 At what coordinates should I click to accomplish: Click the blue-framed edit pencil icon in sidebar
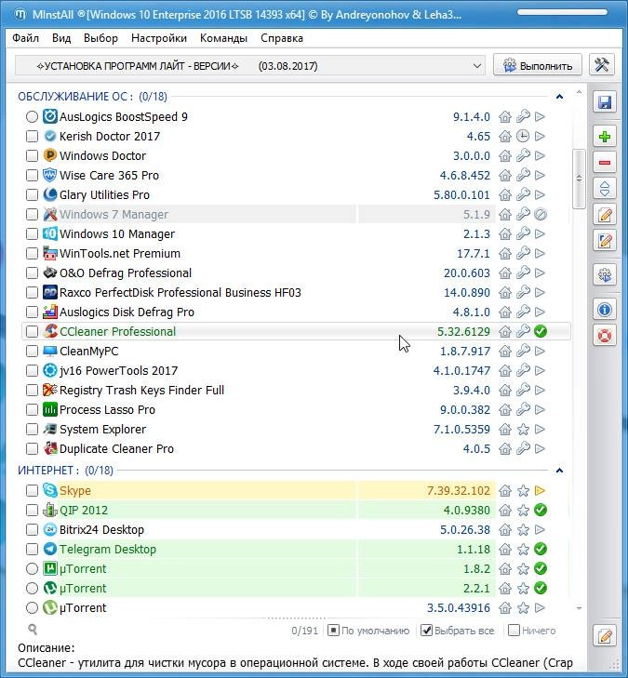604,240
